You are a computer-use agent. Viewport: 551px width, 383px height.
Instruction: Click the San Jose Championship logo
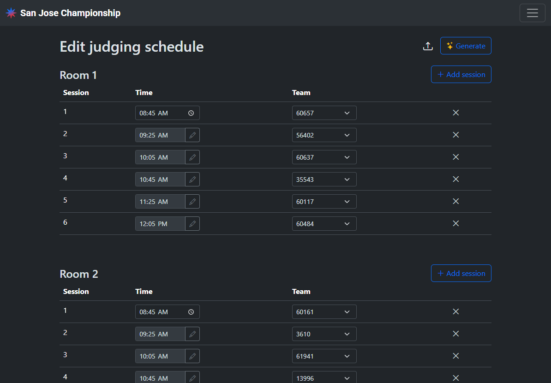coord(11,13)
